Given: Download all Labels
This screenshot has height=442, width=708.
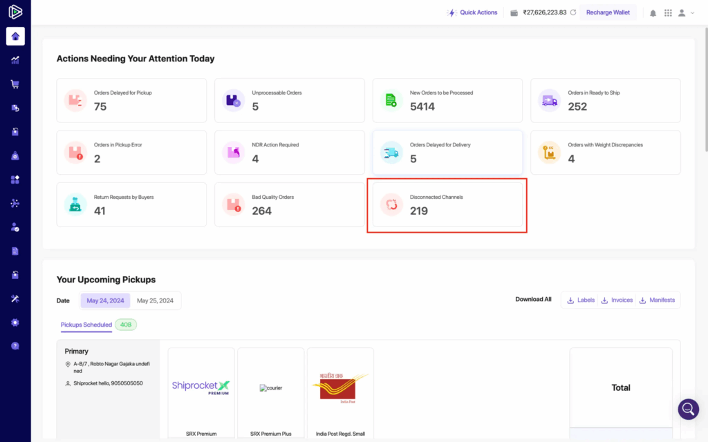Looking at the screenshot, I should click(580, 300).
